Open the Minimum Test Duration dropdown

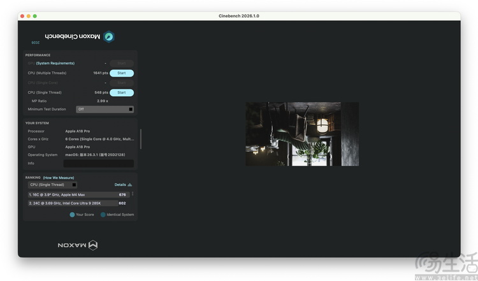(105, 109)
